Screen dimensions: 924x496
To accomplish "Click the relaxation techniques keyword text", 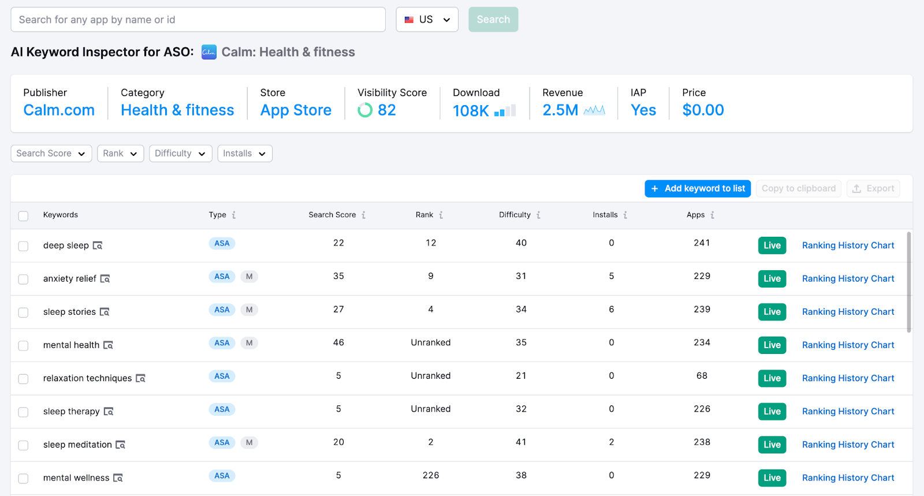I will pos(87,379).
